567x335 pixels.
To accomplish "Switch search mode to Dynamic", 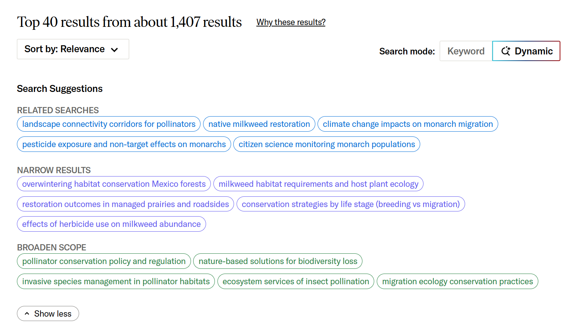I will click(x=526, y=51).
